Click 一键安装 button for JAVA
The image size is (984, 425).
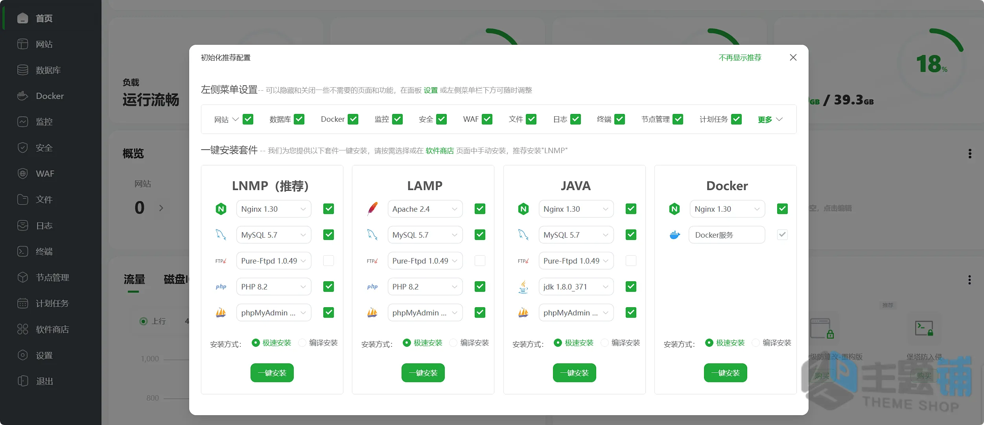pos(575,373)
